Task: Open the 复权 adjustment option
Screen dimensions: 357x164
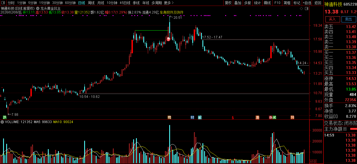Action: pos(228,3)
